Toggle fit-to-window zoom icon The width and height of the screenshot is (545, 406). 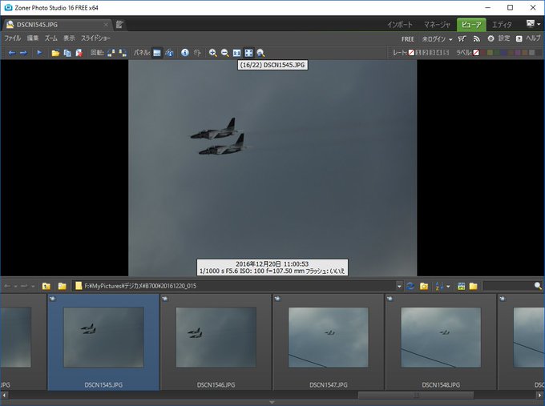coord(249,53)
